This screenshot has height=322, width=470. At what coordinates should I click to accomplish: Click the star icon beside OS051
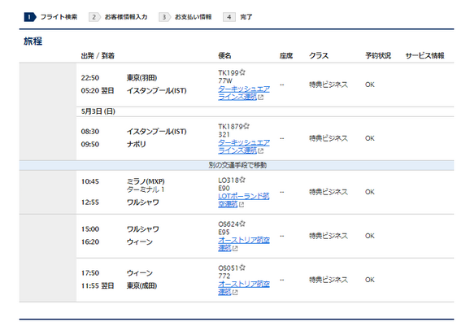pos(242,268)
